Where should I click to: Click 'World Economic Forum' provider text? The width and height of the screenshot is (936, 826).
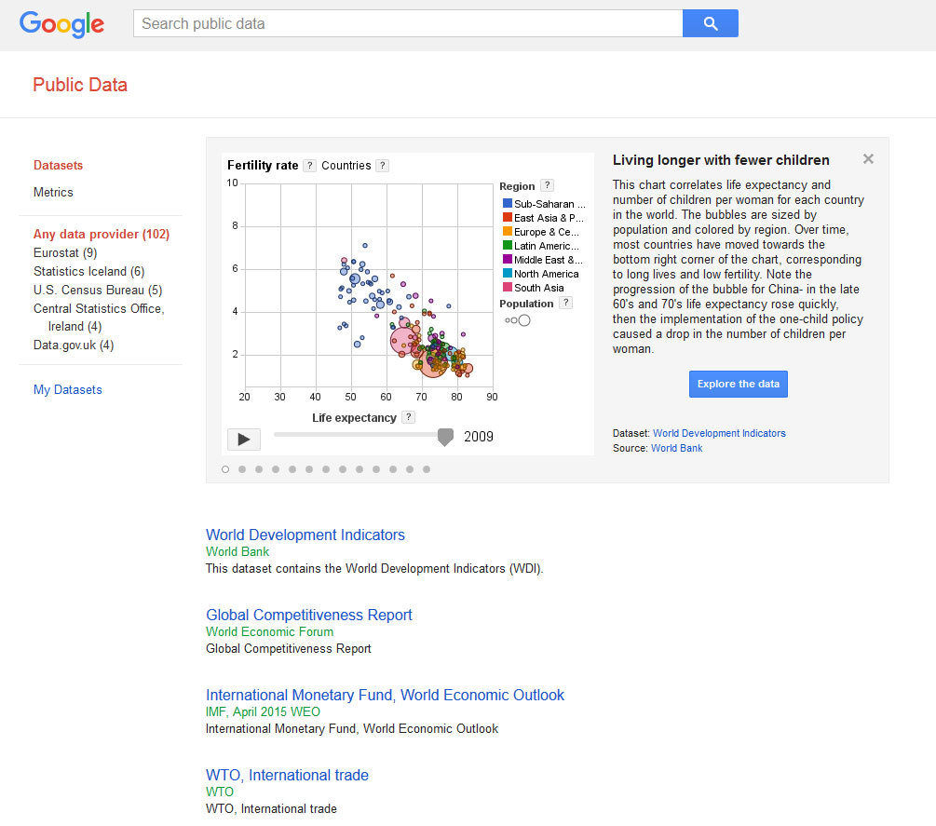pyautogui.click(x=270, y=631)
